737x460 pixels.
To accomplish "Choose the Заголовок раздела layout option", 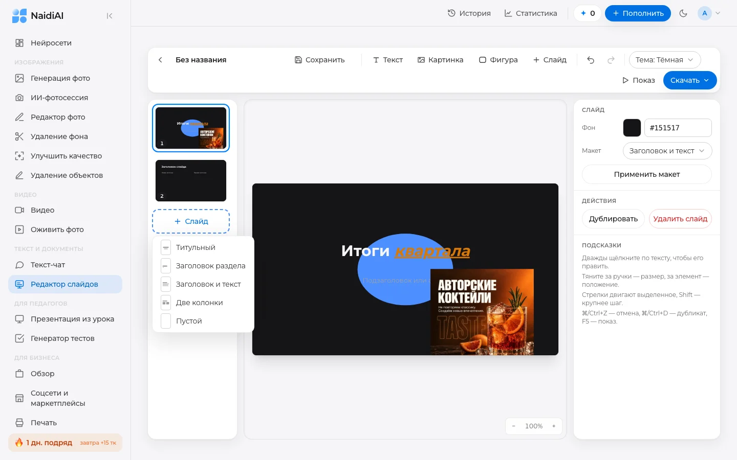I will [203, 266].
